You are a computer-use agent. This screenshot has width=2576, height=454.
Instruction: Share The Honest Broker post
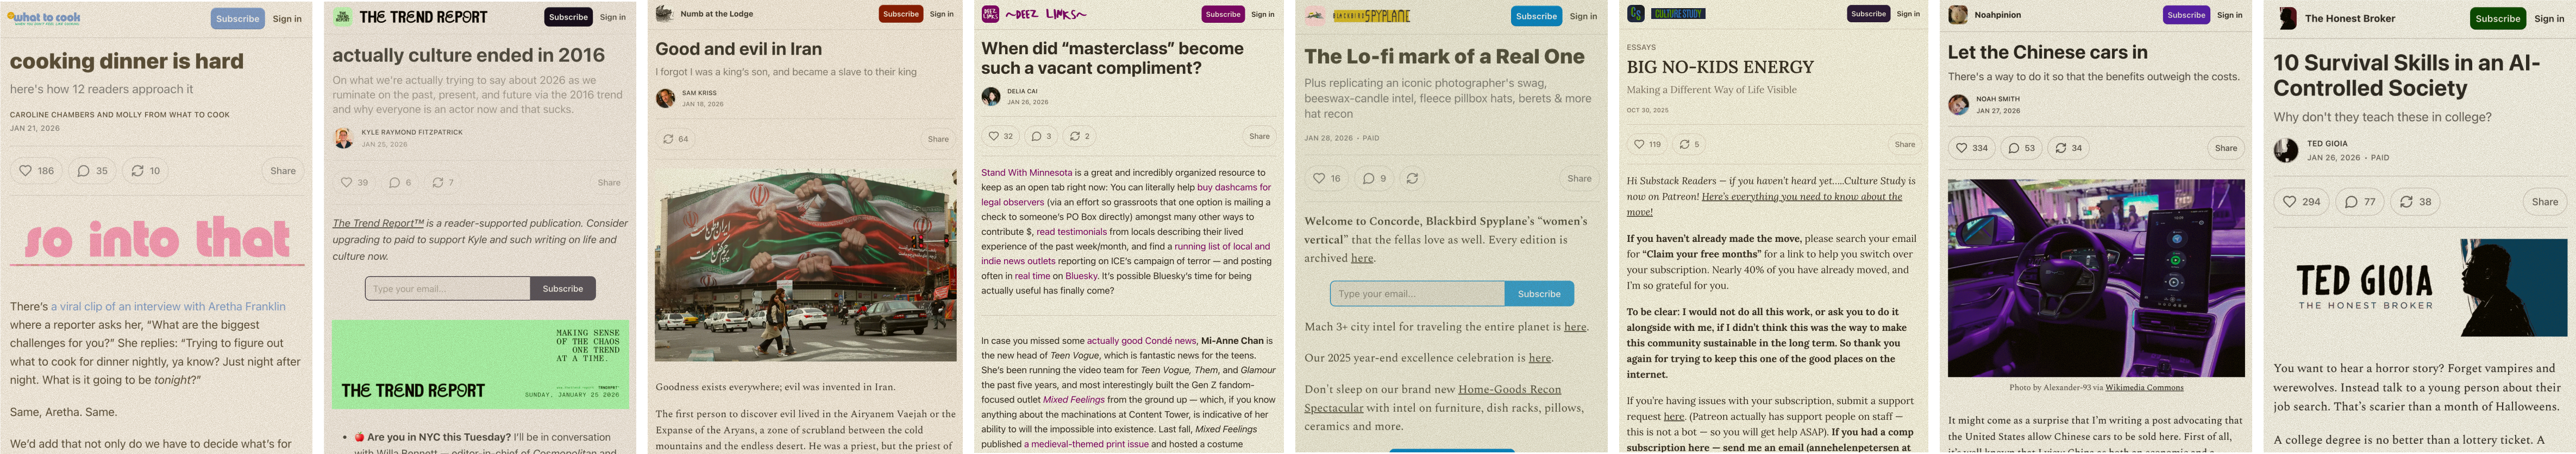tap(2544, 202)
